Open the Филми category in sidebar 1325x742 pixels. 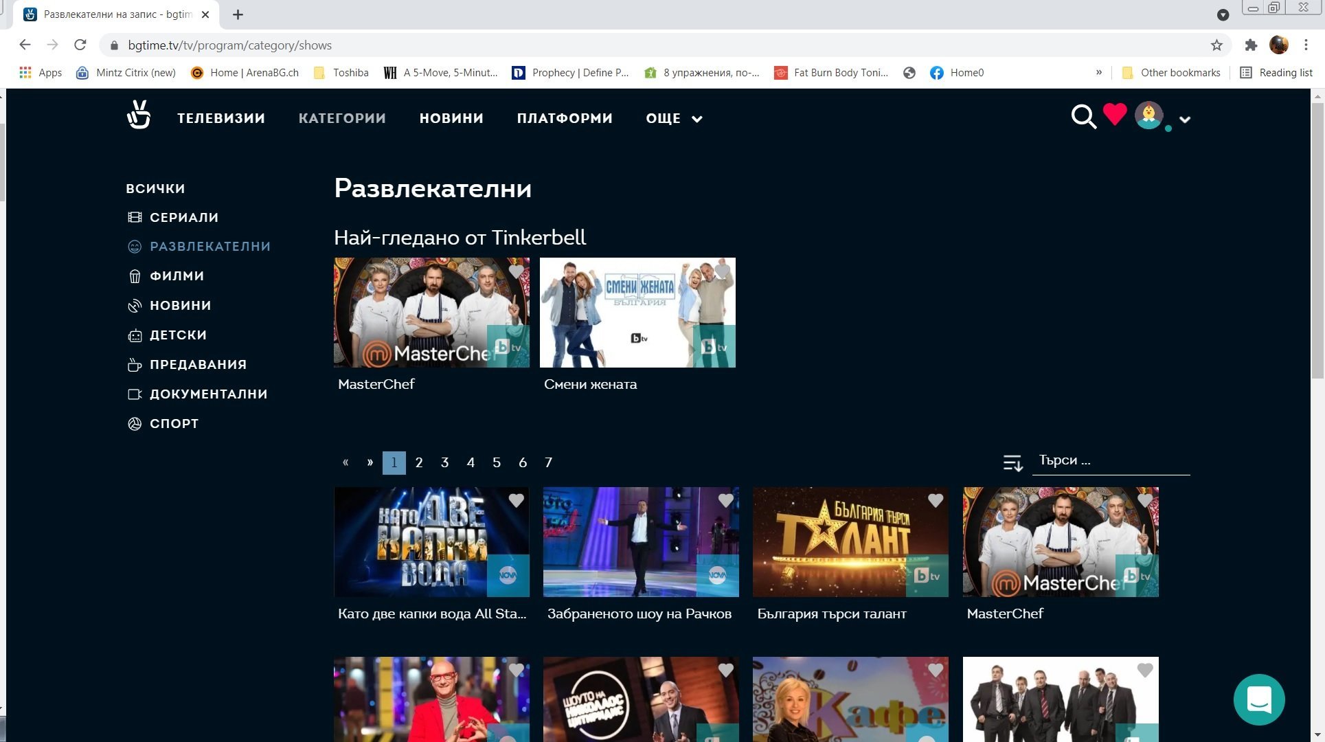[177, 276]
